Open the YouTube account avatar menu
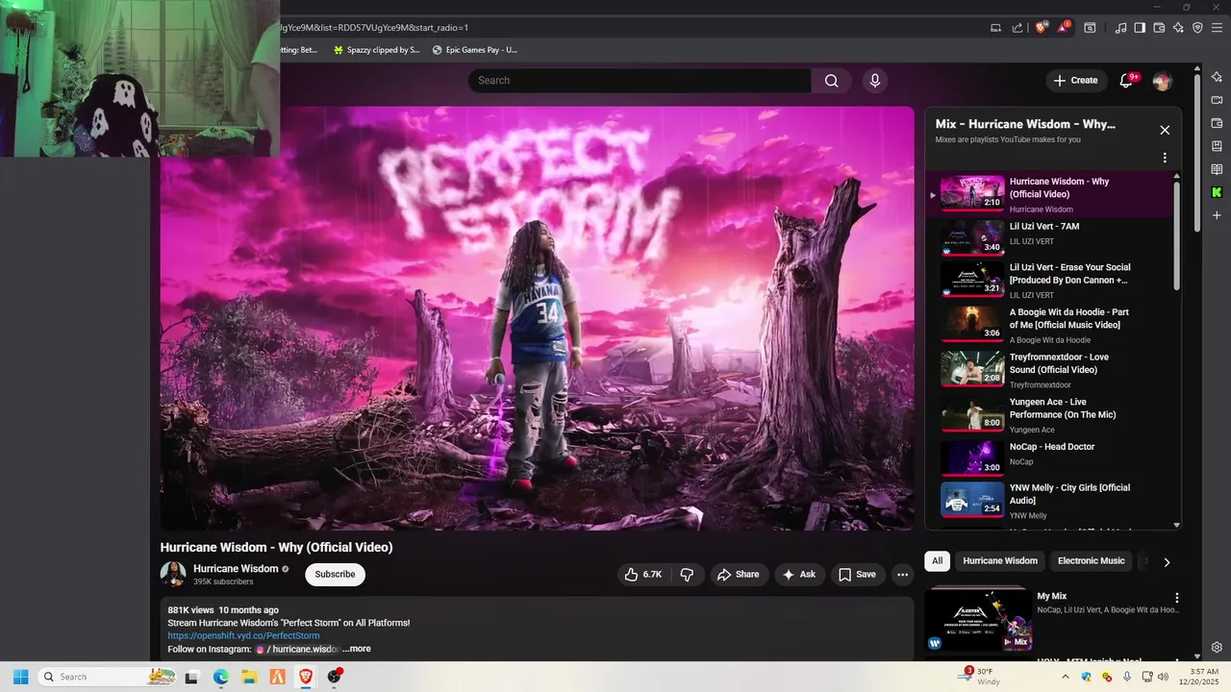1231x692 pixels. click(1163, 81)
